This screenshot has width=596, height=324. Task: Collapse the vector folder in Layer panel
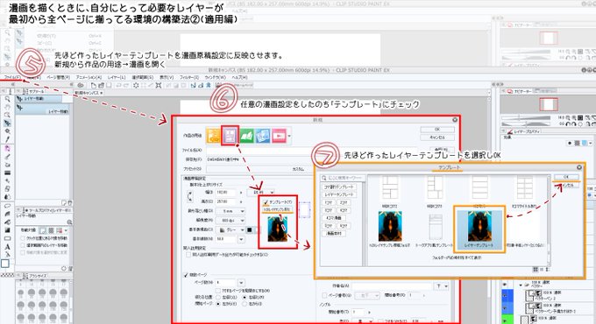521,285
